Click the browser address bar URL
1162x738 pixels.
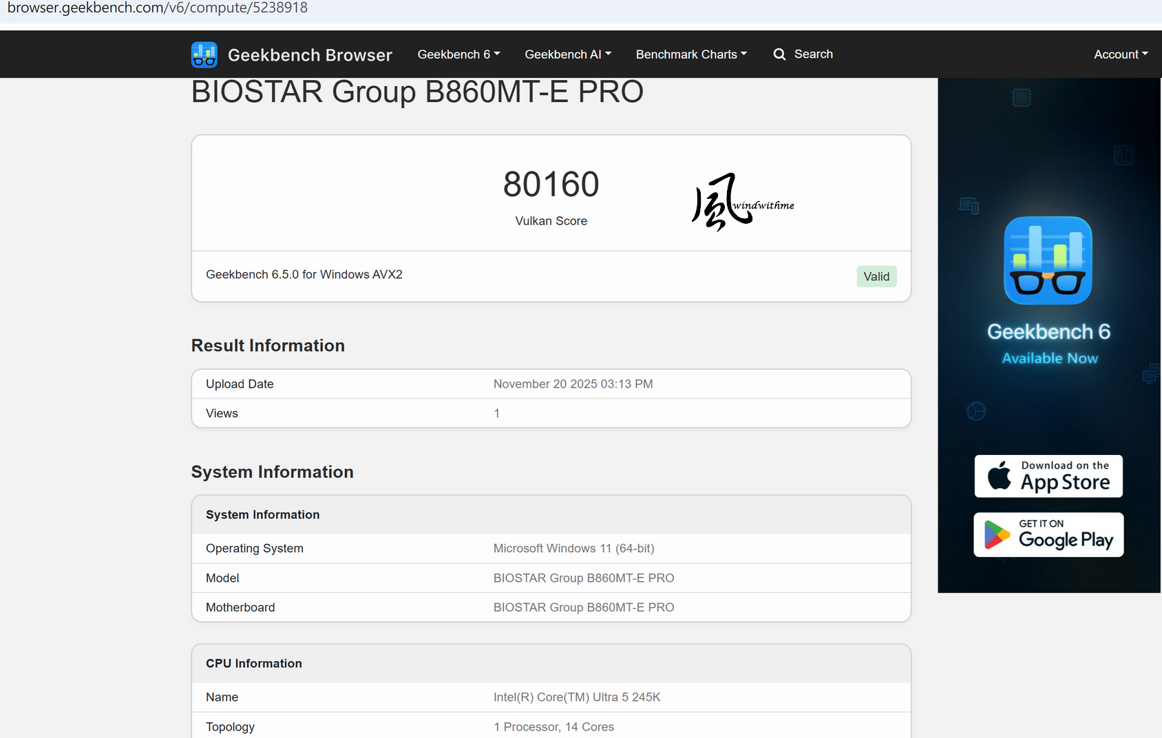(x=158, y=8)
